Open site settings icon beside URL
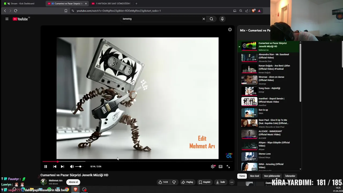The image size is (343, 193). 73,11
